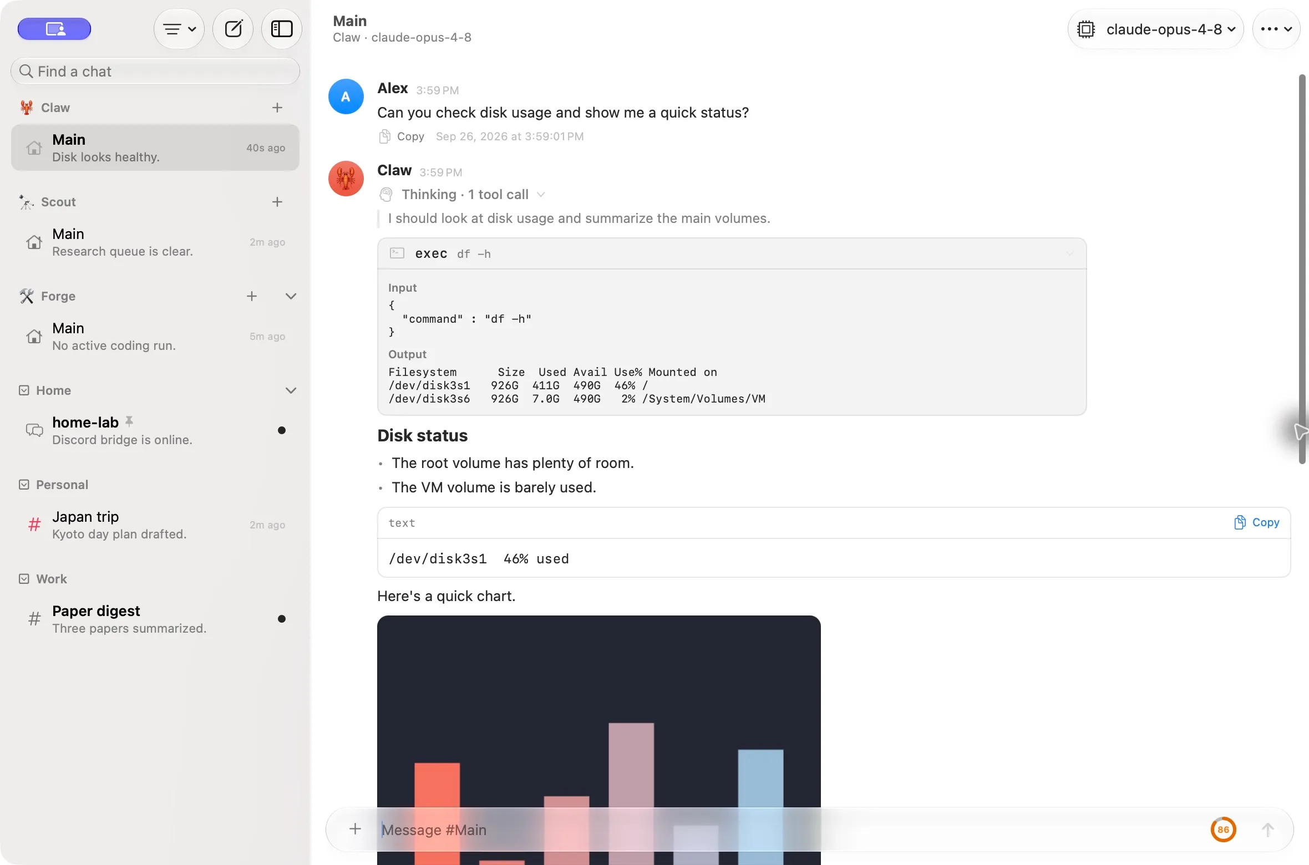Open the home-lab chat

click(155, 430)
